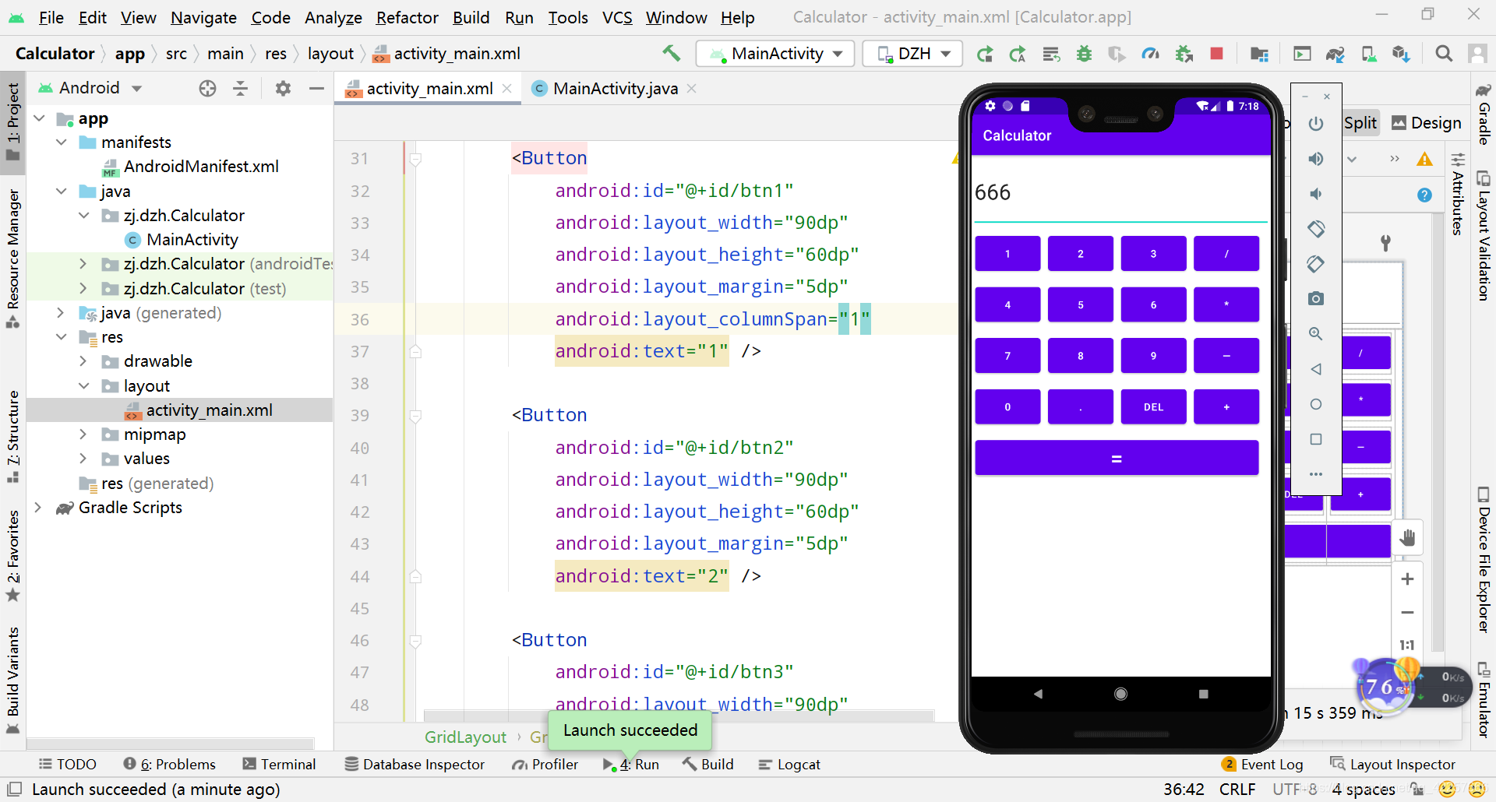Viewport: 1496px width, 802px height.
Task: Tap the equals button in emulator
Action: [1117, 458]
